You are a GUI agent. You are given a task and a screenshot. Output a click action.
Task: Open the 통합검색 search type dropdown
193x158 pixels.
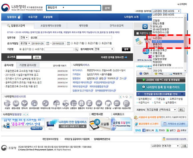click(56, 7)
